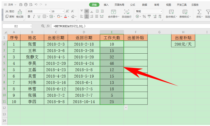Switch to the Start (开始) tab
The height and width of the screenshot is (126, 210).
pyautogui.click(x=94, y=5)
